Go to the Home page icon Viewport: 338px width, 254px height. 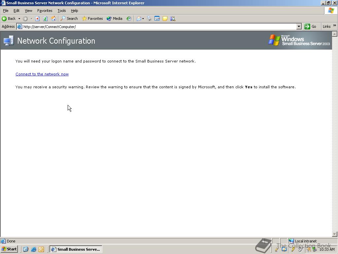pos(53,19)
